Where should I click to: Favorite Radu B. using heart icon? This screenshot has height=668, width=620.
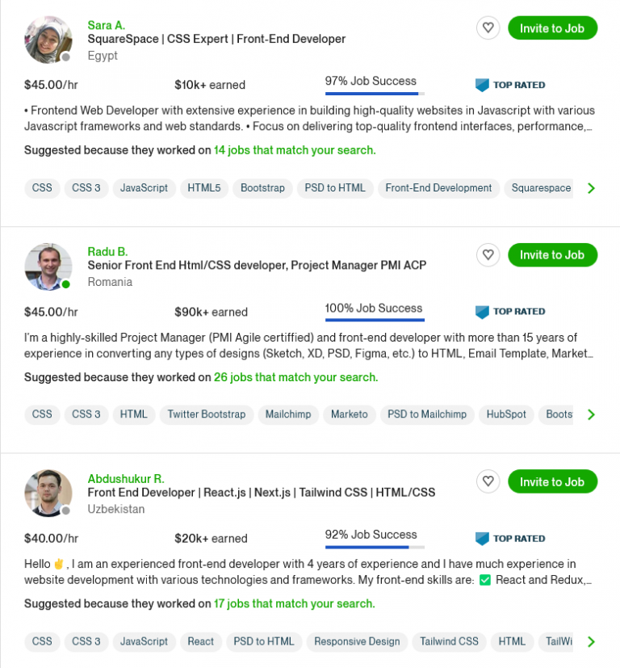point(488,255)
